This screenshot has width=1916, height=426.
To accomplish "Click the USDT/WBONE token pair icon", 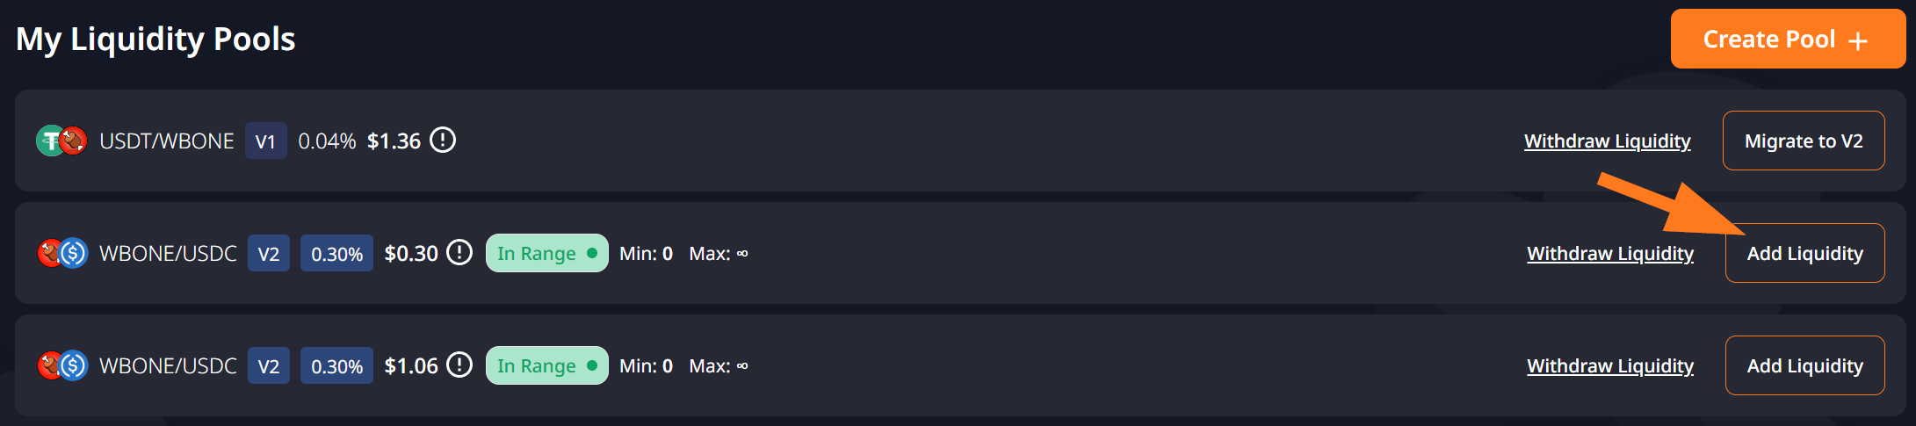I will pos(61,141).
